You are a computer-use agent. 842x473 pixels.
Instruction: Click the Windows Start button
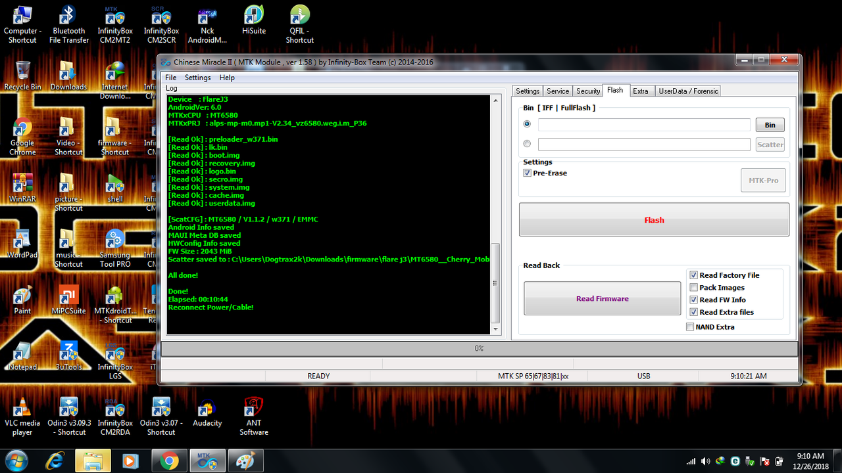[16, 461]
